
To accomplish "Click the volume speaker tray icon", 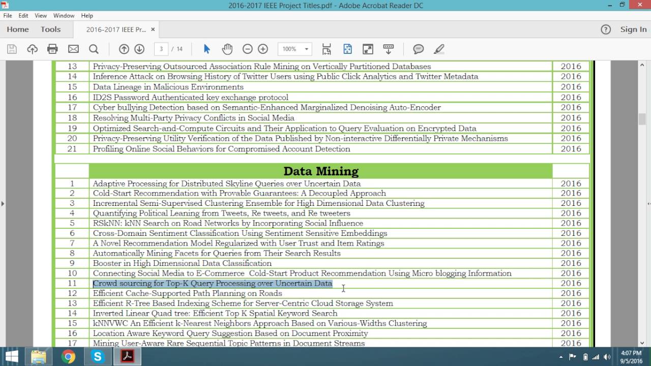I will [x=607, y=357].
